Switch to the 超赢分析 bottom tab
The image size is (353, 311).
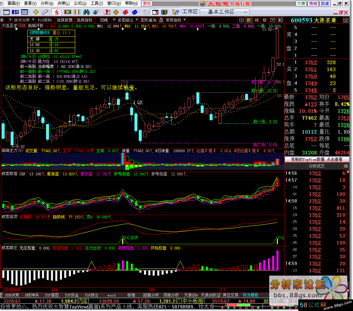click(151, 295)
